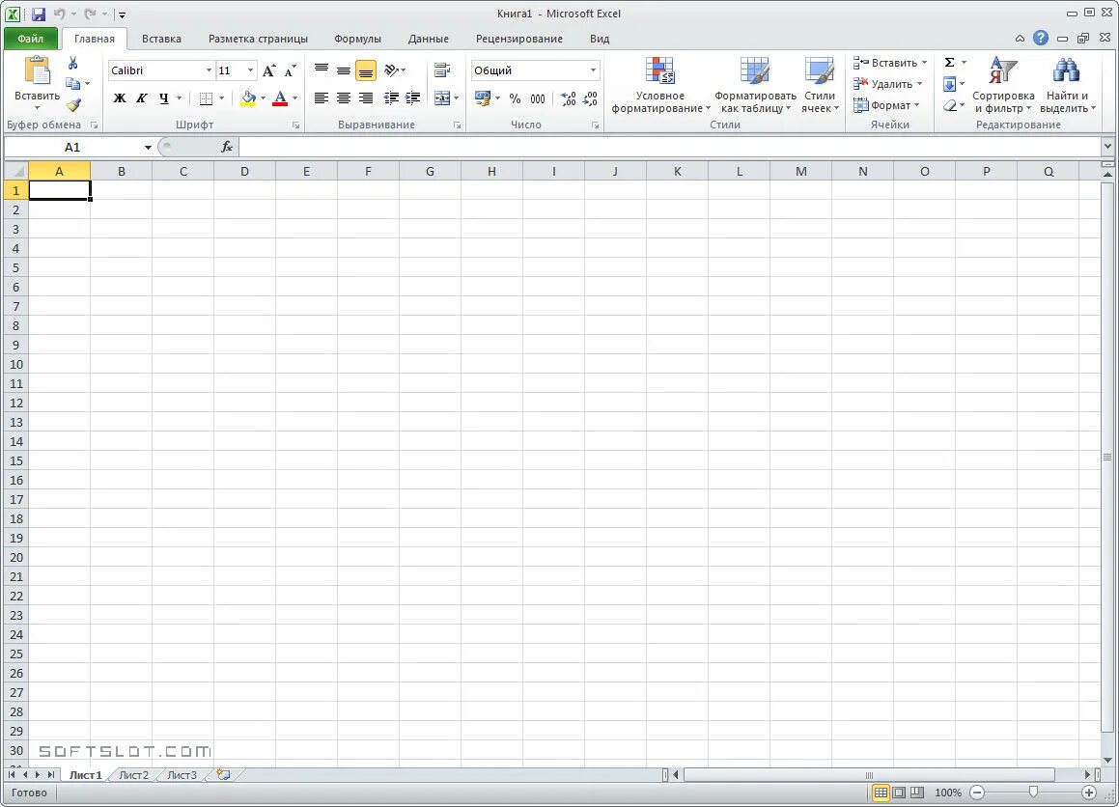
Task: Apply accounting number format icon
Action: pyautogui.click(x=483, y=98)
